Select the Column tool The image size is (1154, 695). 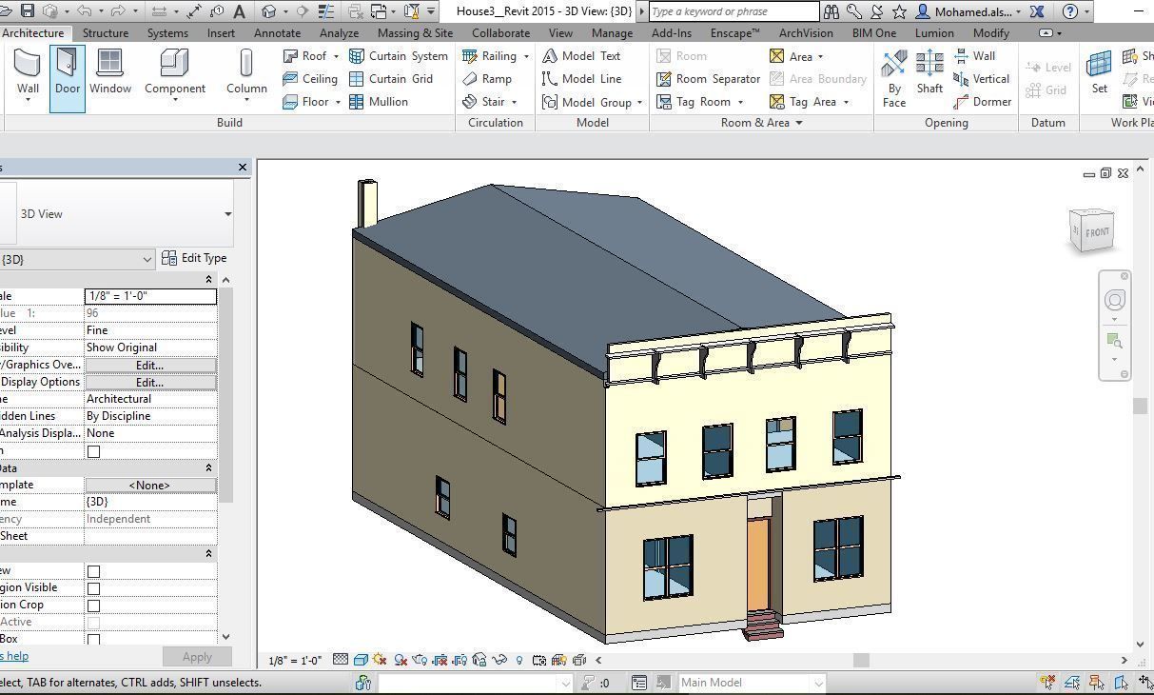tap(246, 74)
